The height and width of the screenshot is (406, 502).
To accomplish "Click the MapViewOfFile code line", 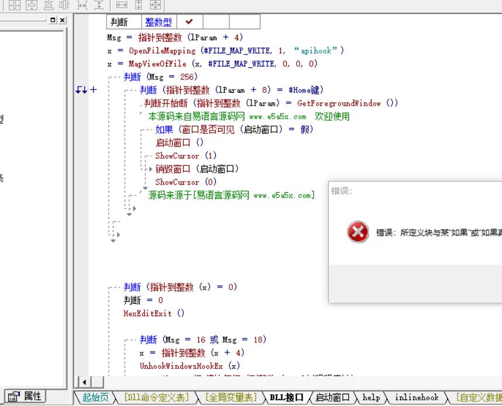I will [x=212, y=64].
